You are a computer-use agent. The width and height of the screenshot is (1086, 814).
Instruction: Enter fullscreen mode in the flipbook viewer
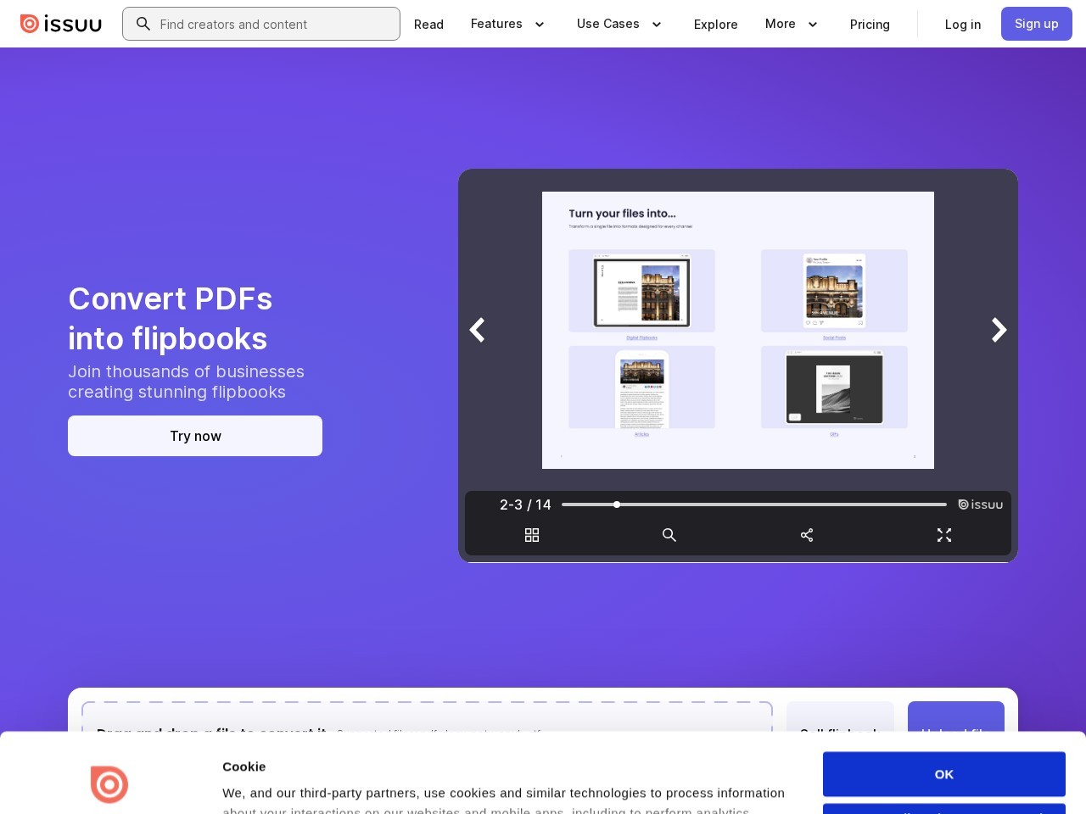(944, 535)
